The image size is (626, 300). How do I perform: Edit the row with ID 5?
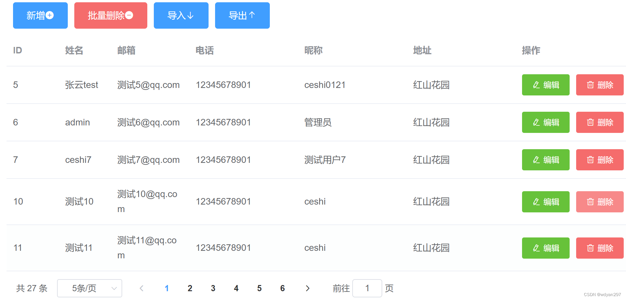pyautogui.click(x=546, y=85)
